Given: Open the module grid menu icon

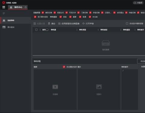Looking at the screenshot, I should [x=4, y=7].
